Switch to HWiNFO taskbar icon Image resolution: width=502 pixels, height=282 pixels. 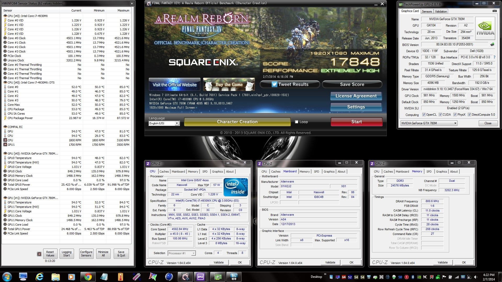(234, 277)
